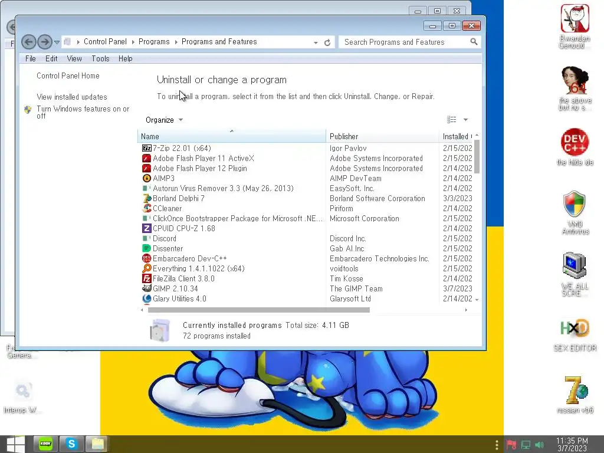The width and height of the screenshot is (604, 453).
Task: Click the Borland Delphi 7 list icon
Action: pyautogui.click(x=146, y=198)
